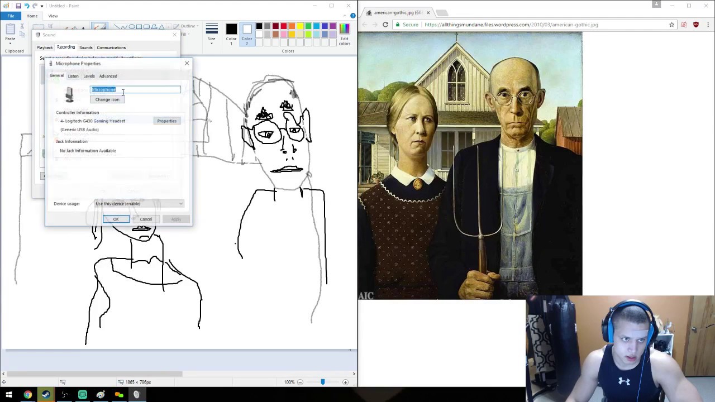Image resolution: width=715 pixels, height=402 pixels.
Task: Cancel the Microphone Properties dialog
Action: tap(146, 219)
